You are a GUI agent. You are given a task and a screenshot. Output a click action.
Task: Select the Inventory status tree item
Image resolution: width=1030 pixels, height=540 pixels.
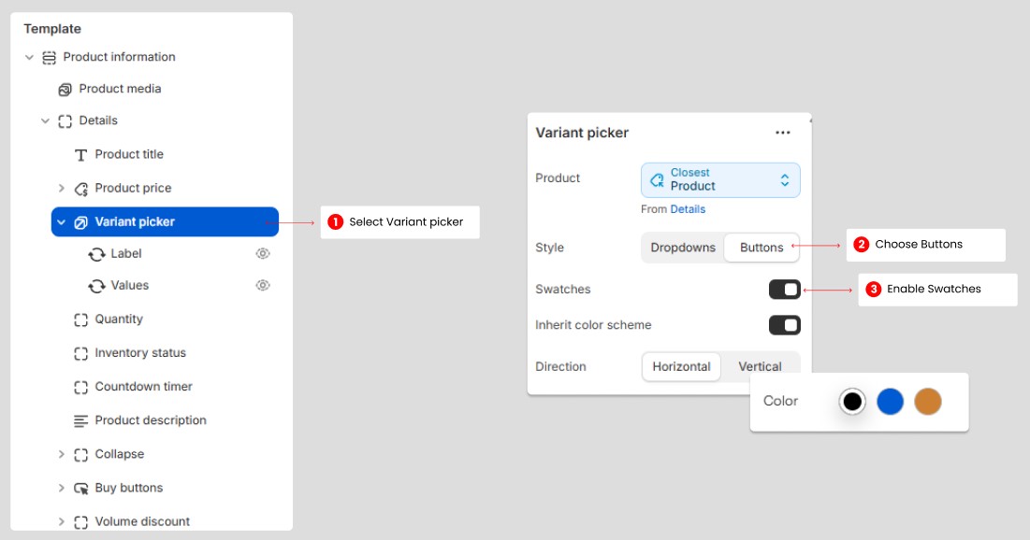[x=140, y=353]
